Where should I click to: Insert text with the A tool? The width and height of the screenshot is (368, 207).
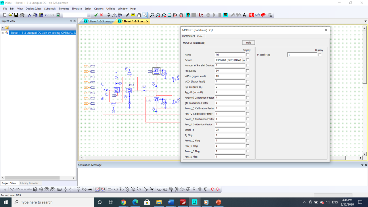tap(244, 15)
